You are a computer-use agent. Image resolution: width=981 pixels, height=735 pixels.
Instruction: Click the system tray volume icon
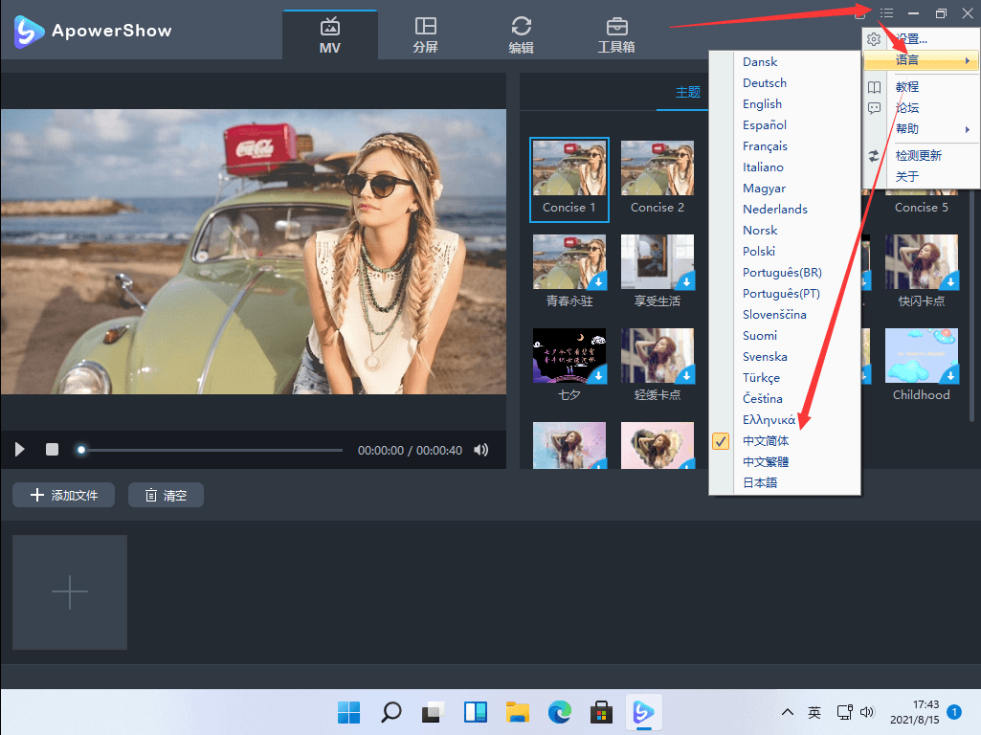coord(866,712)
